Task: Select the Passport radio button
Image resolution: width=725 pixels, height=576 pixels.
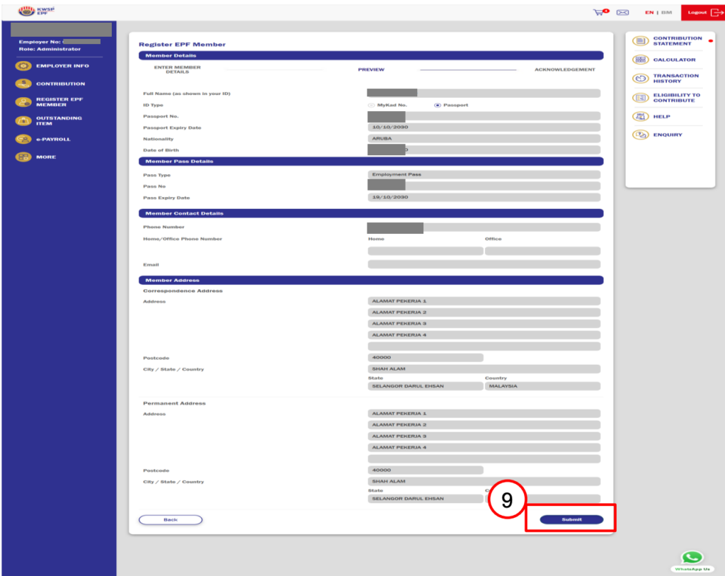Action: pos(437,105)
